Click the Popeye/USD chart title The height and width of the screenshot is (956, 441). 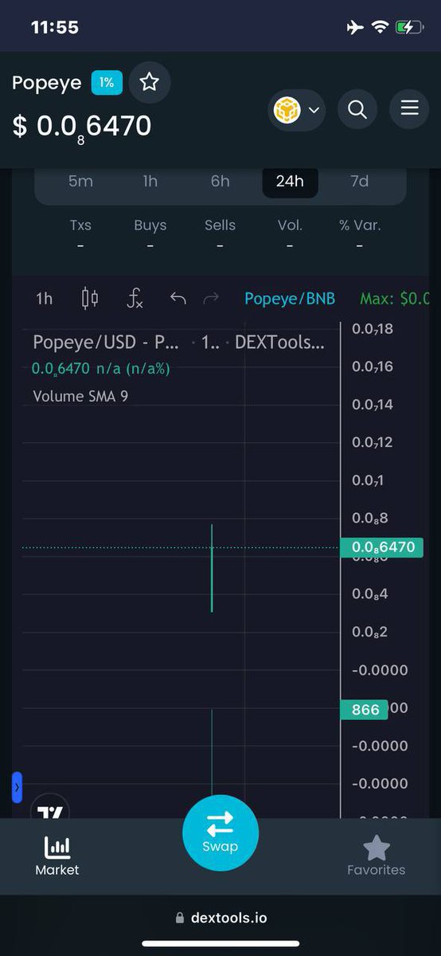tap(105, 343)
